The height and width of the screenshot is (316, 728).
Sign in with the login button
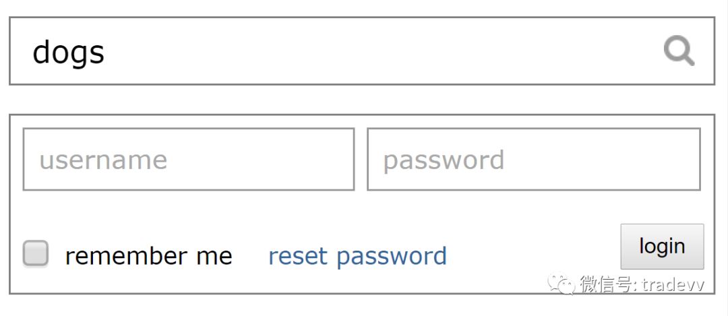coord(662,247)
